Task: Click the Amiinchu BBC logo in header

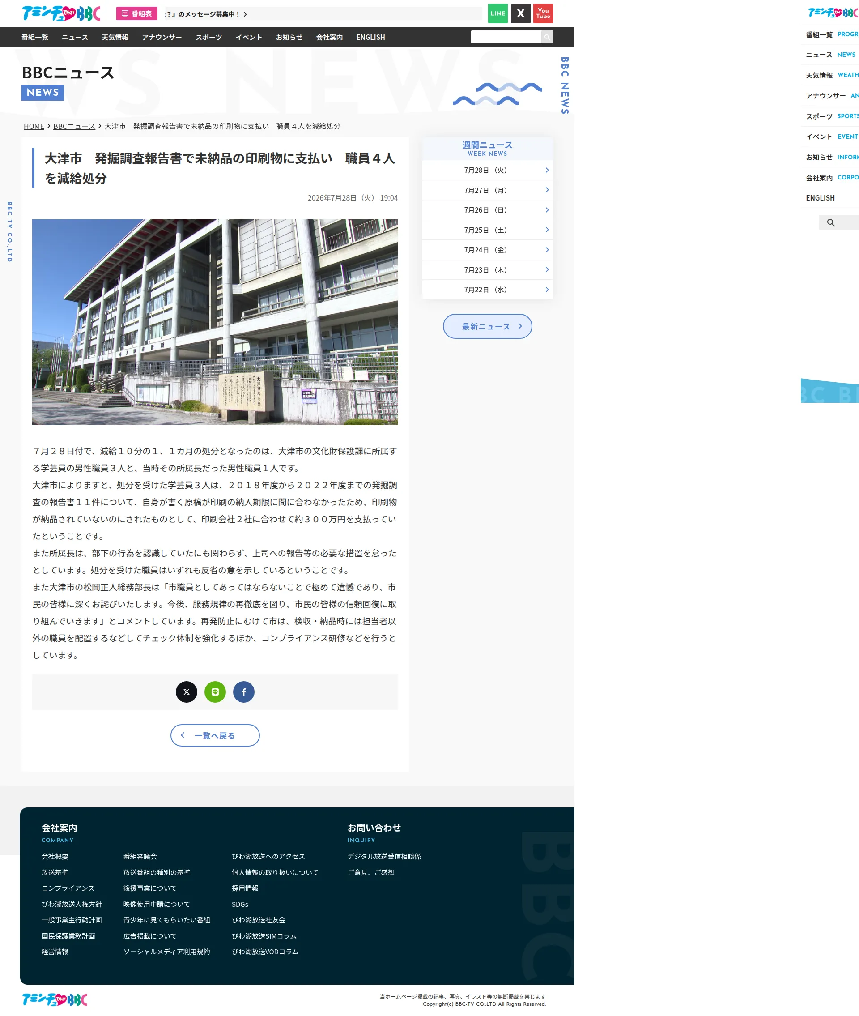Action: coord(61,13)
